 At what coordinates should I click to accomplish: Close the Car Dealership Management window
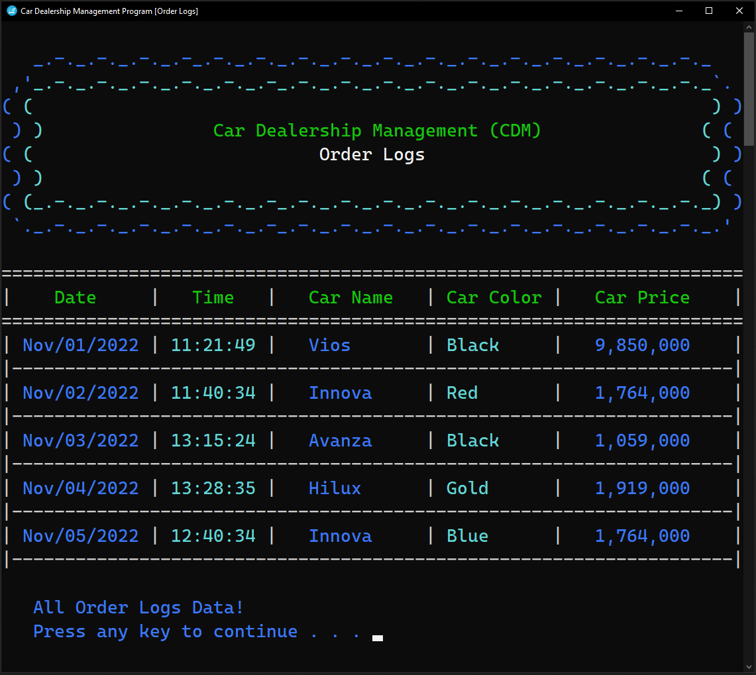coord(739,11)
